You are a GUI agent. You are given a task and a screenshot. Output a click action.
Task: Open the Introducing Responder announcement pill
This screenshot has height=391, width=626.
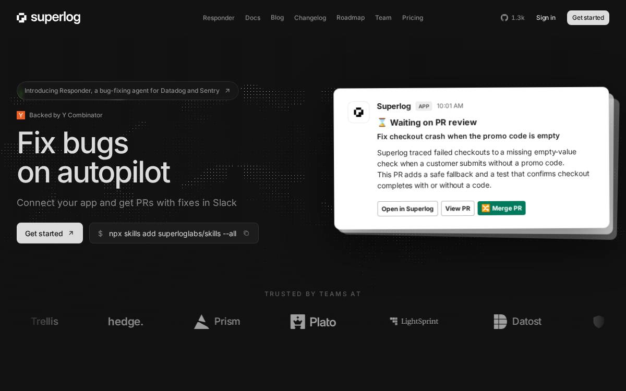point(128,91)
